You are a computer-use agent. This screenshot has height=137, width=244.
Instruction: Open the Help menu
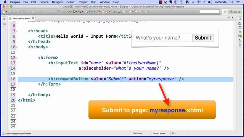(116, 2)
